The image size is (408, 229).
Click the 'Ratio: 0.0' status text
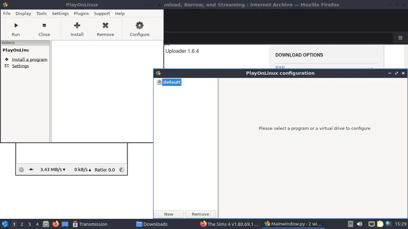105,170
